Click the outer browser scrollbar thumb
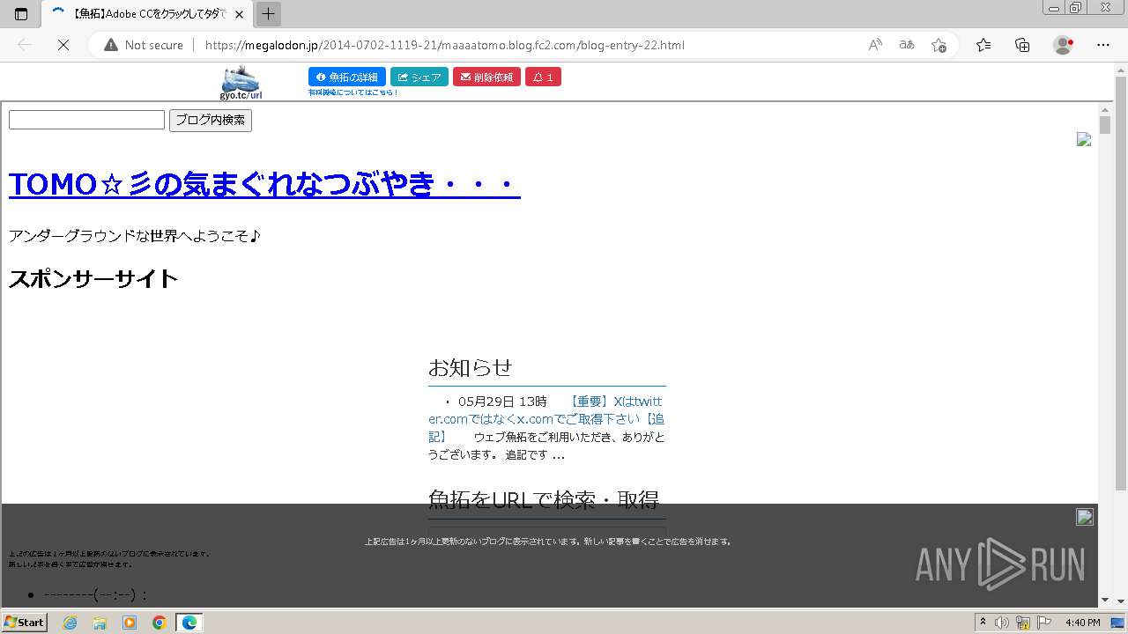Image resolution: width=1128 pixels, height=634 pixels. [x=1121, y=282]
